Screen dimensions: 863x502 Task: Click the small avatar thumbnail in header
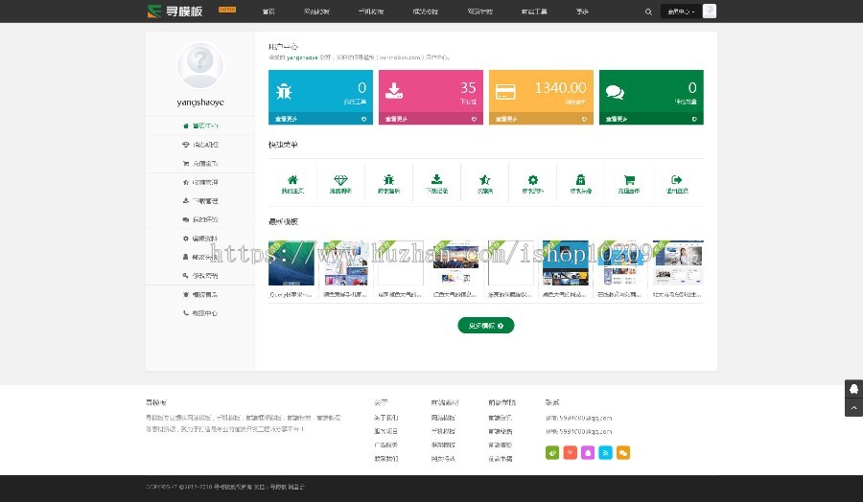(710, 11)
